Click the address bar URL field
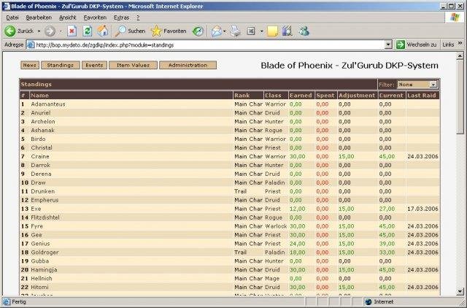The height and width of the screenshot is (308, 467). (204, 45)
